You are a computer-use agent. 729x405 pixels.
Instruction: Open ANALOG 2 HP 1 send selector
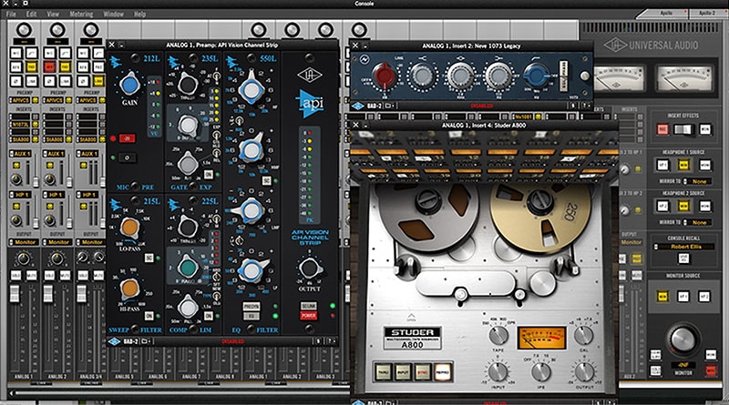(x=54, y=195)
